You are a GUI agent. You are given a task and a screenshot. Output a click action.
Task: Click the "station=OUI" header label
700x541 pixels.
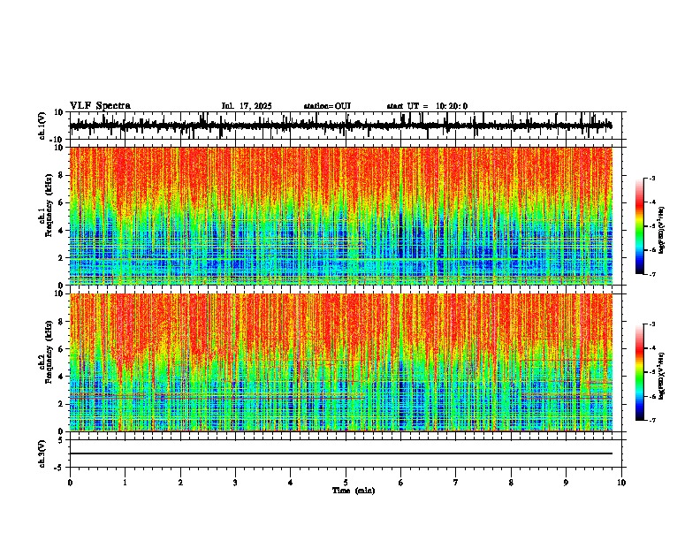pos(327,106)
